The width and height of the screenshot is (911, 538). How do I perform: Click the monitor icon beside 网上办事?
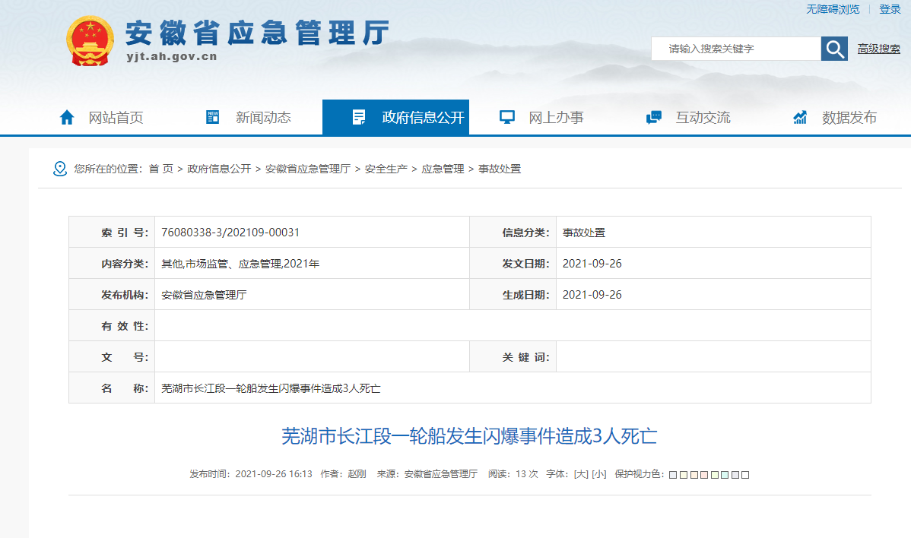[506, 117]
